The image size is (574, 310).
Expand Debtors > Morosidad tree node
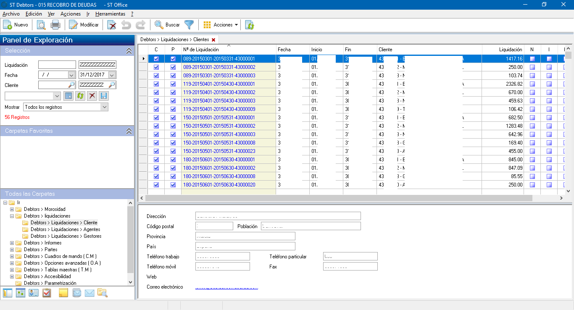[12, 209]
